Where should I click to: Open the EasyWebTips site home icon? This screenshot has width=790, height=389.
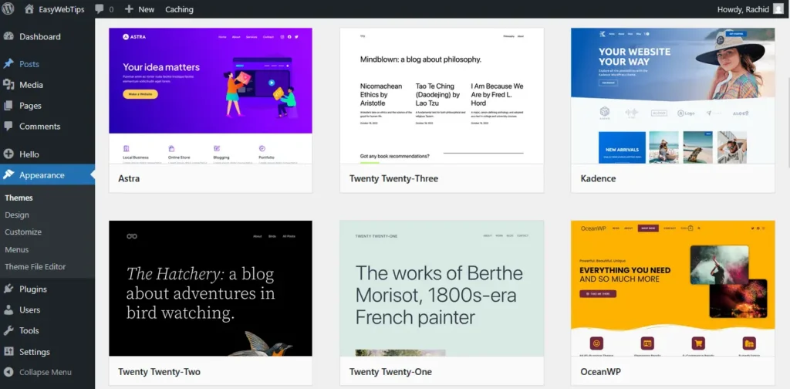coord(29,9)
